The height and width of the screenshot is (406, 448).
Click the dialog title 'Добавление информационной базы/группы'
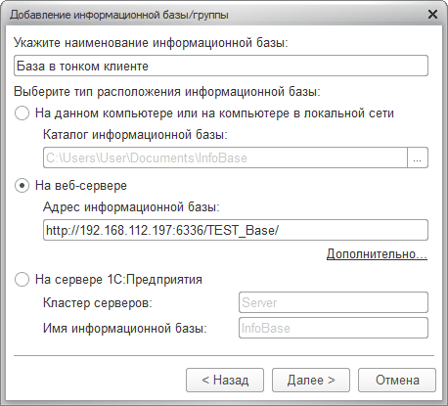coord(119,15)
